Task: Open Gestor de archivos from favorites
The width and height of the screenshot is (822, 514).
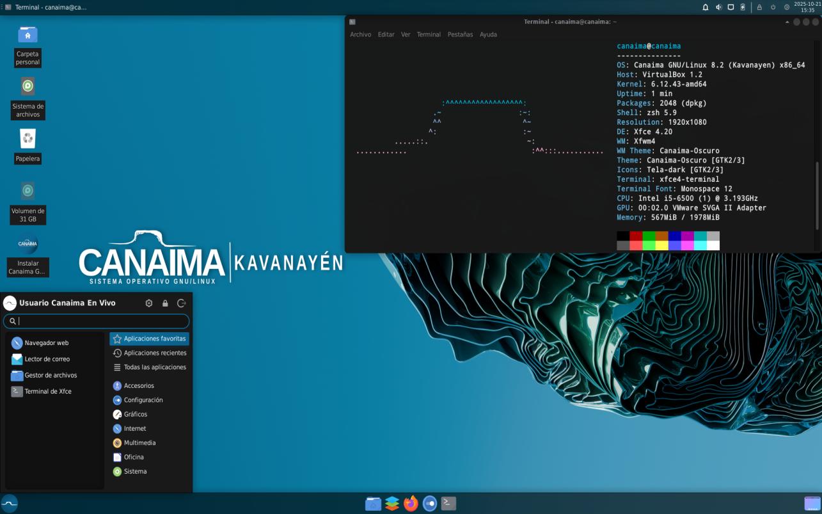Action: pos(51,376)
